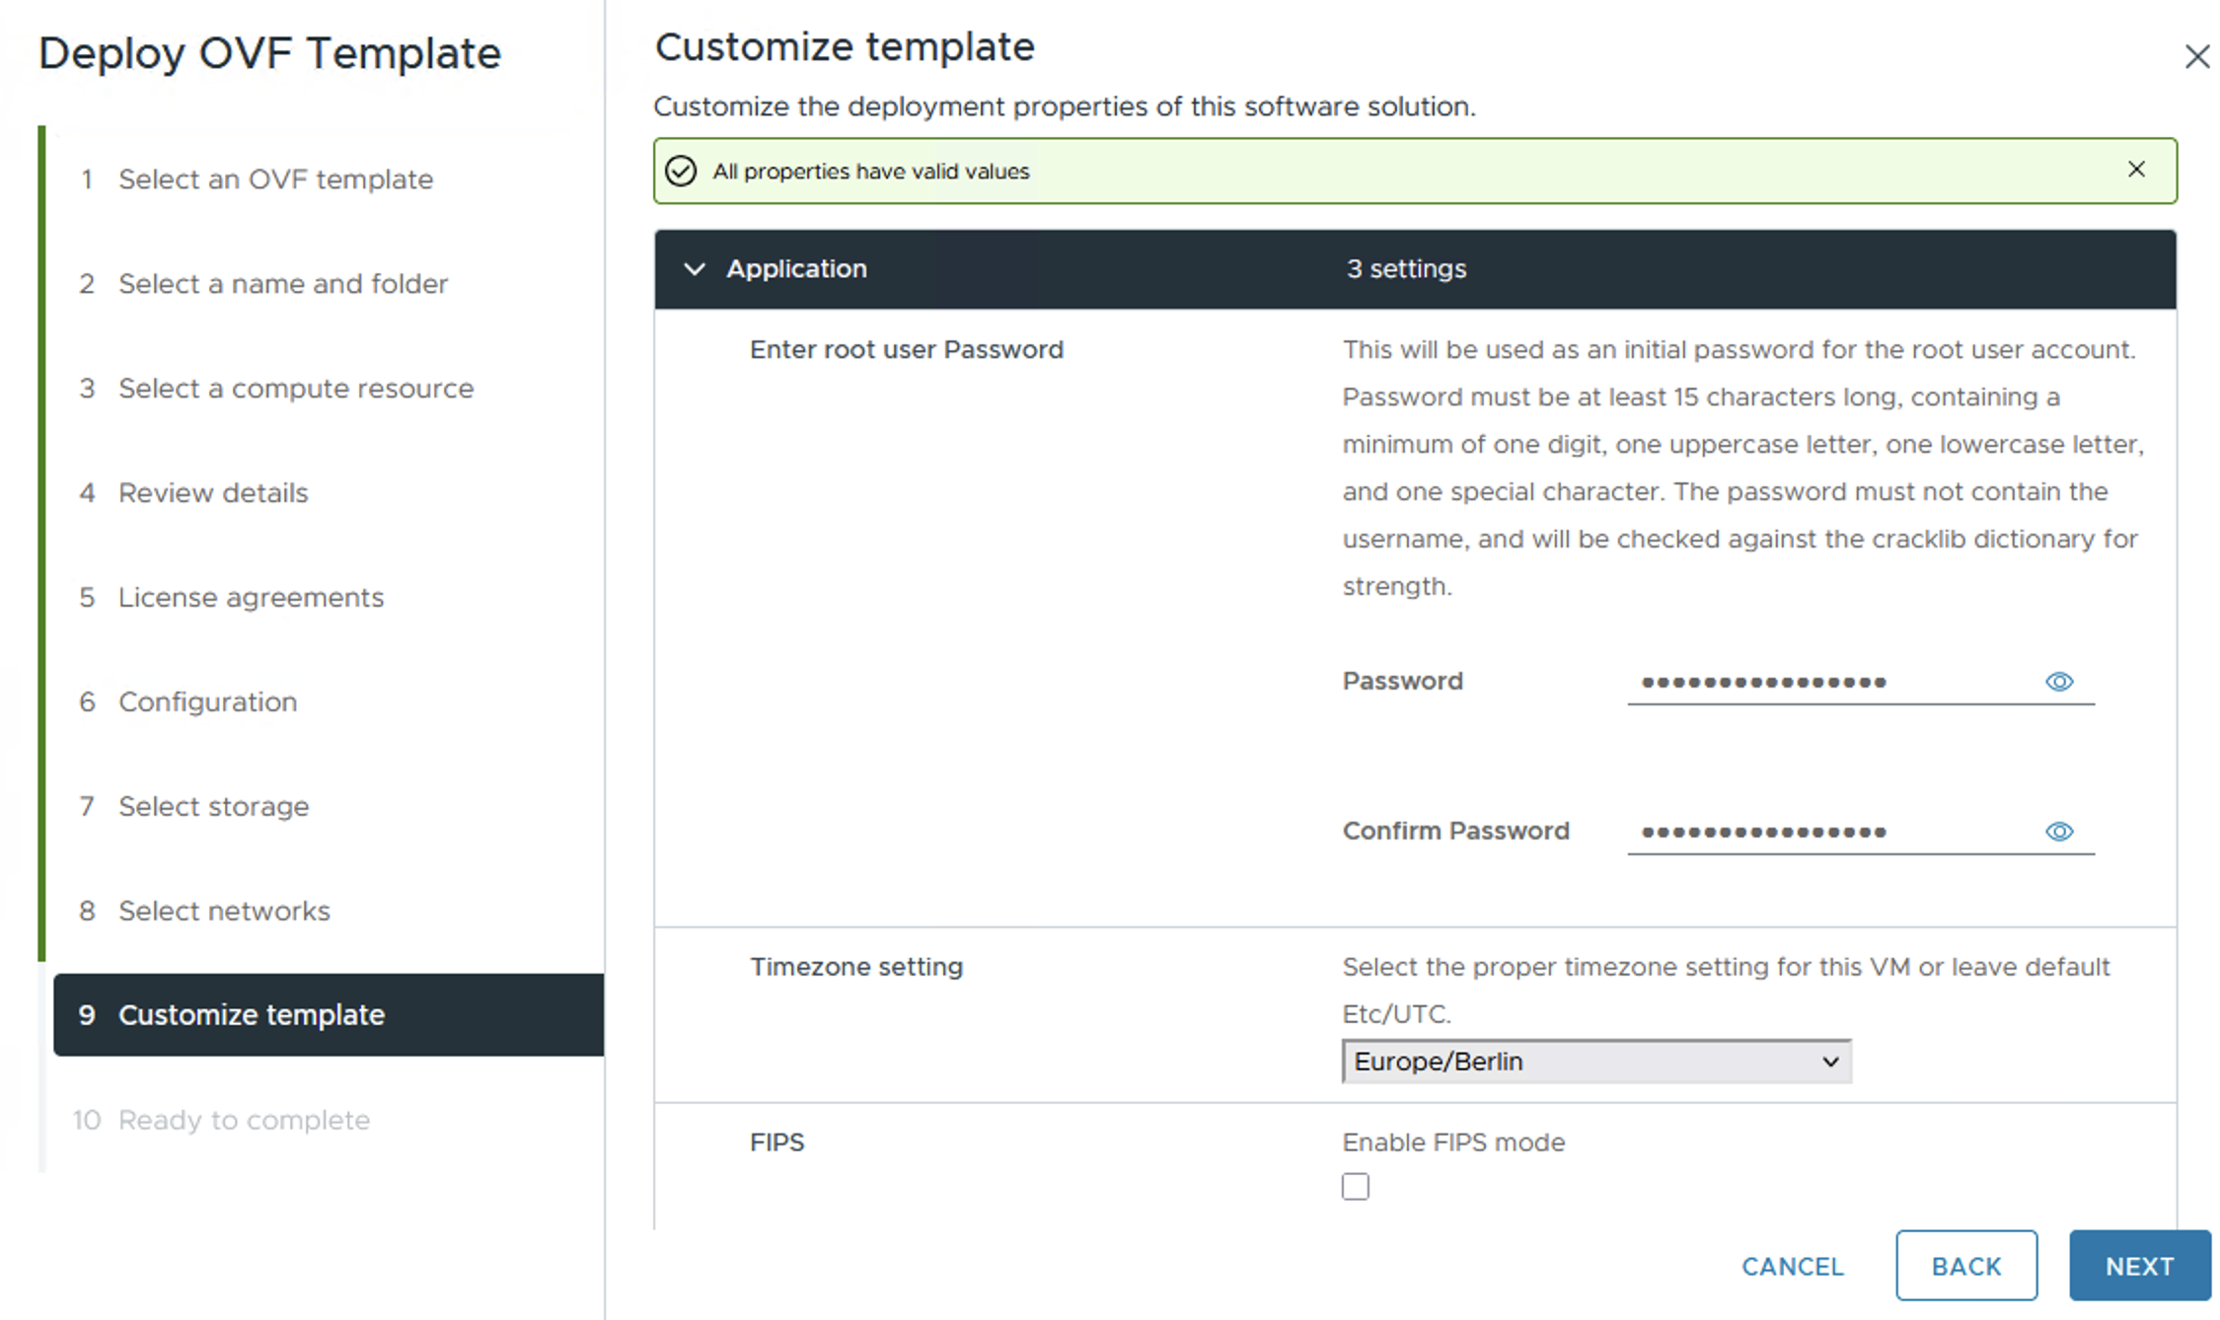
Task: Go to the Configuration step
Action: [207, 702]
